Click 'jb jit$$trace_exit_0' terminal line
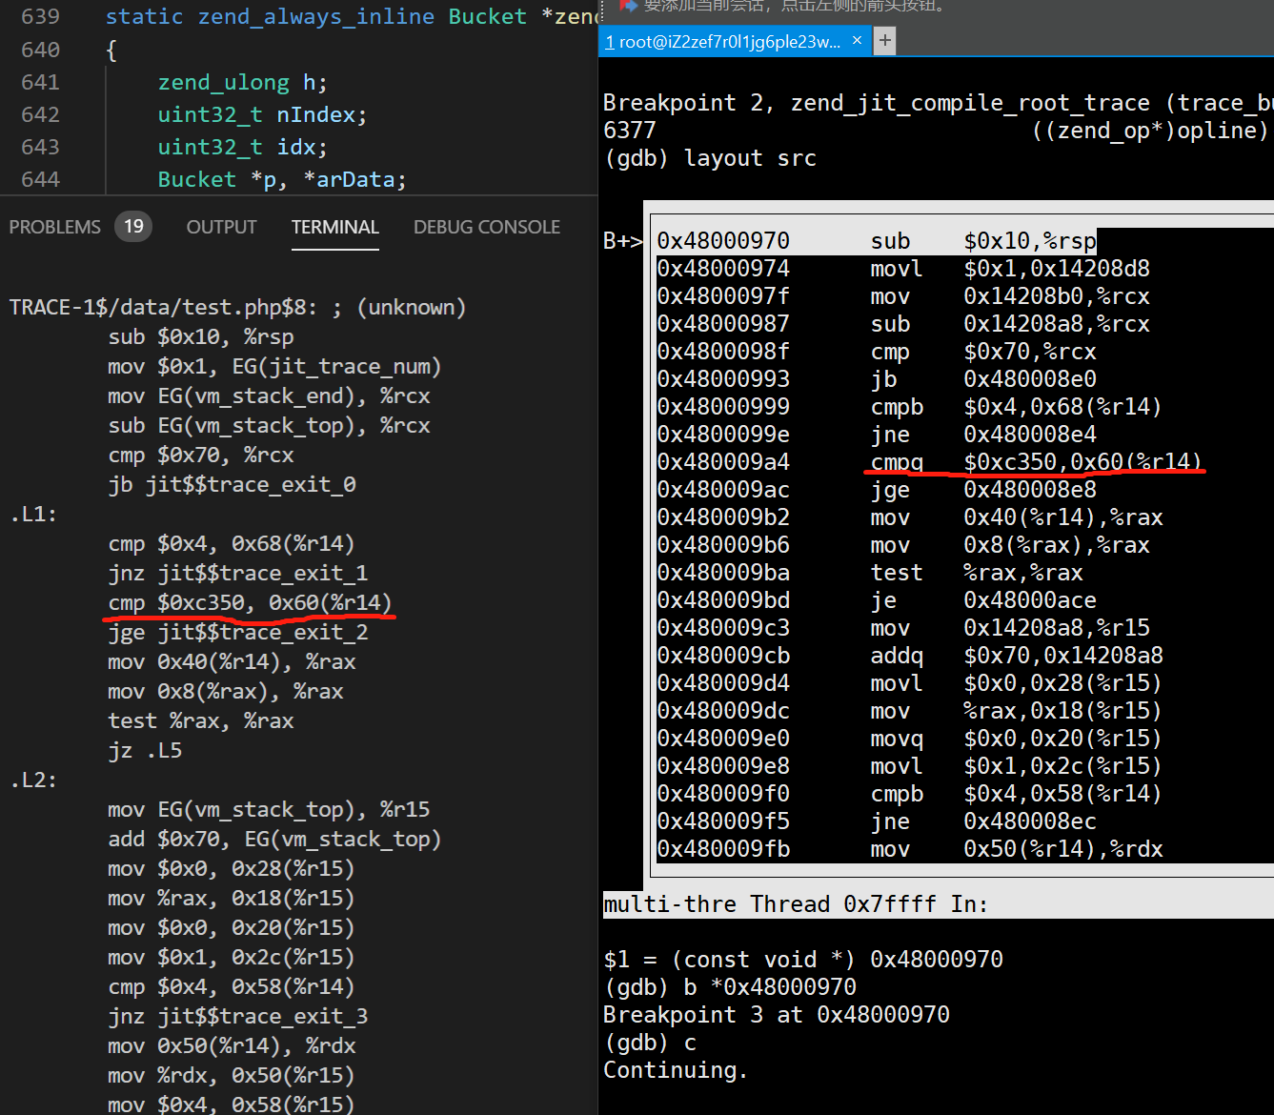1274x1115 pixels. tap(232, 484)
